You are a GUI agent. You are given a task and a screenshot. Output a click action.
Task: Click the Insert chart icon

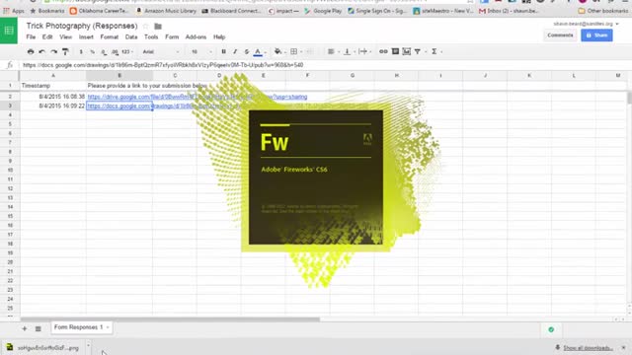406,51
